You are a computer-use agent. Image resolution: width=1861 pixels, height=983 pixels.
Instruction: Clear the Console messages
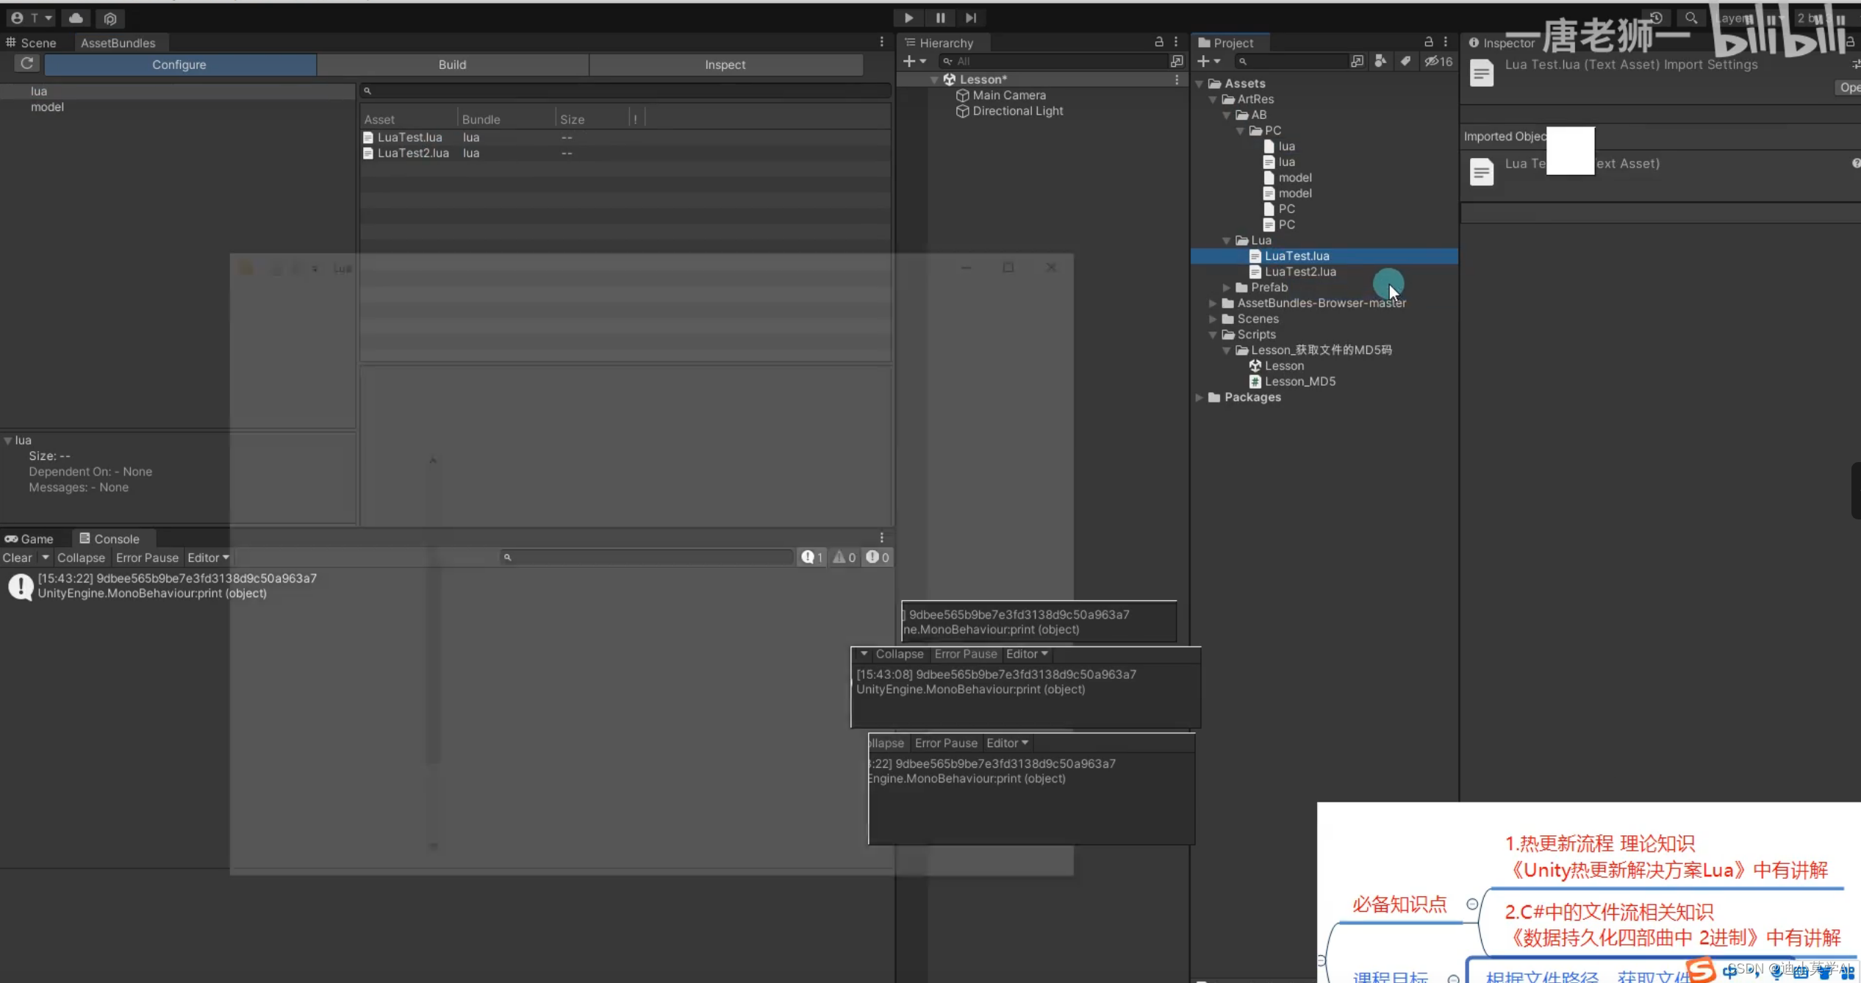(18, 557)
